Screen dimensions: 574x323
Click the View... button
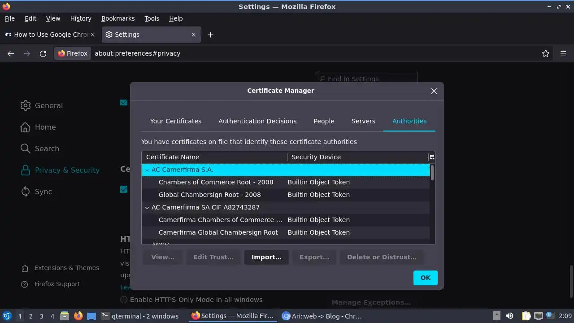tap(163, 257)
